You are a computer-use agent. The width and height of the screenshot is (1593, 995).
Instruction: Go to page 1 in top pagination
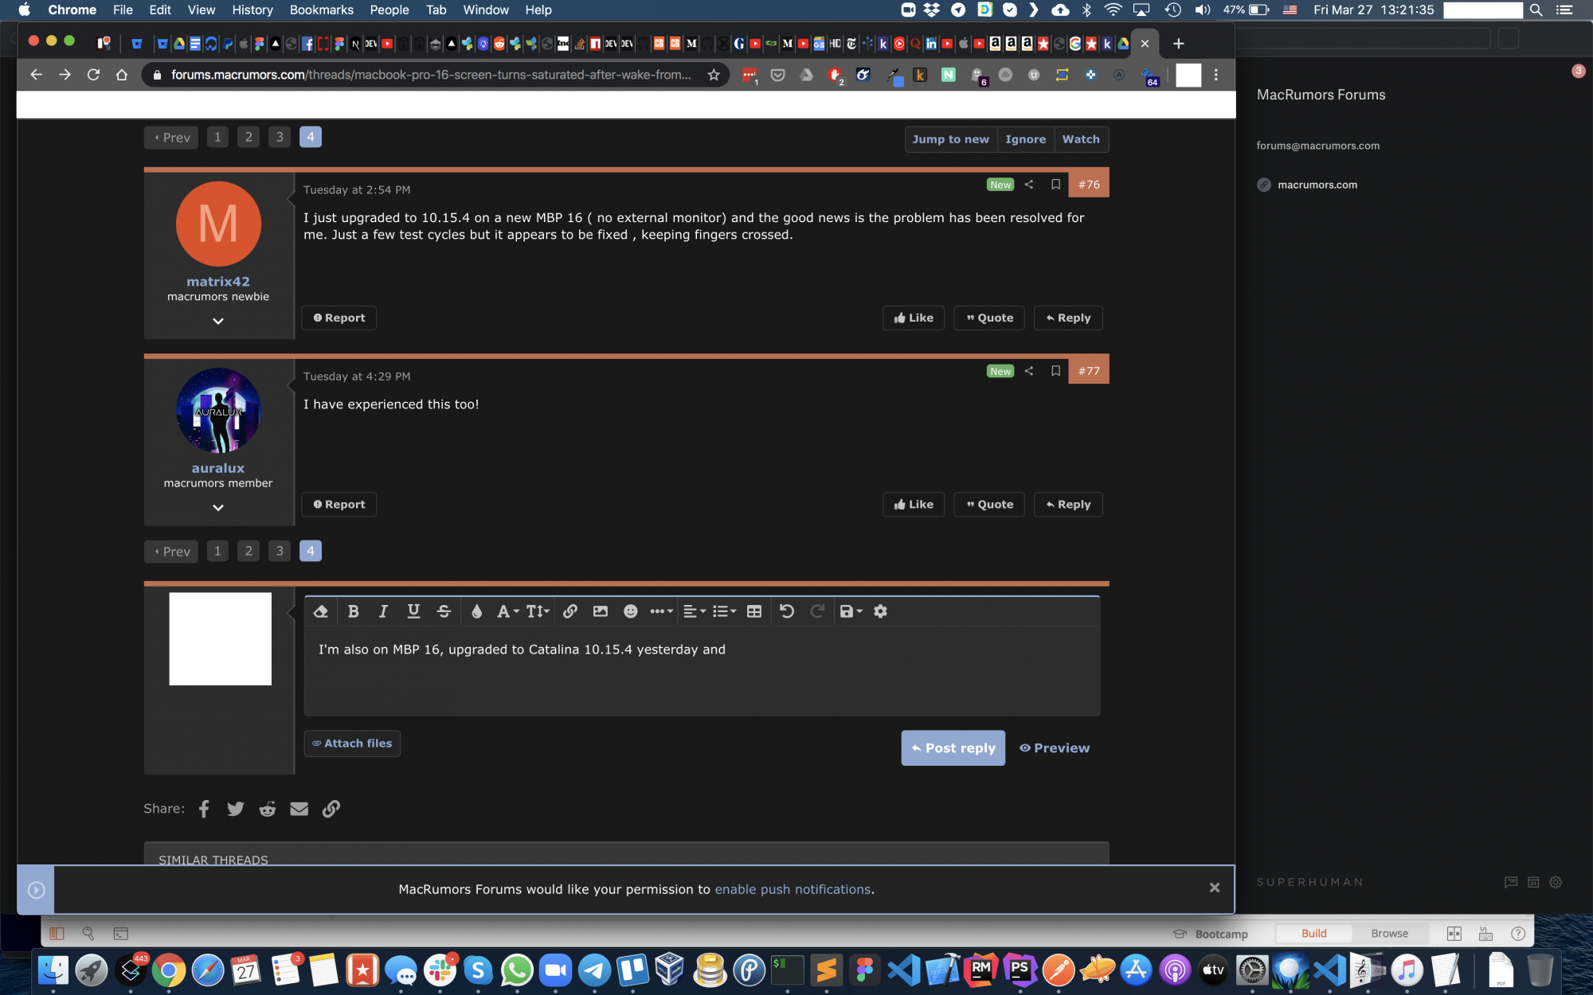click(x=217, y=137)
